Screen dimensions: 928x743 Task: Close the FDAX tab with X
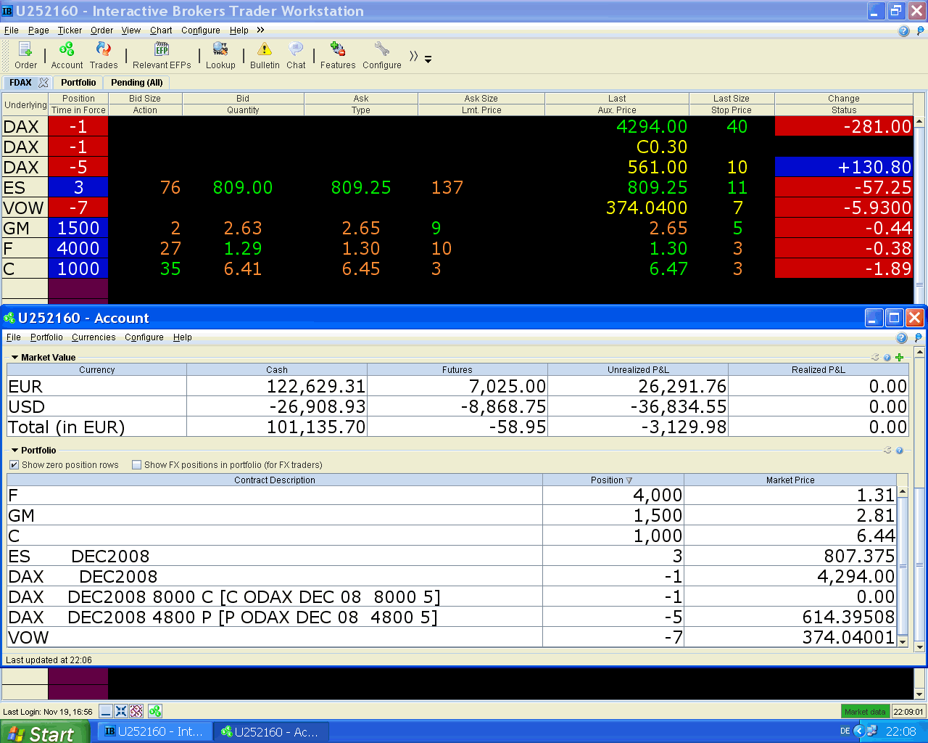click(x=43, y=83)
